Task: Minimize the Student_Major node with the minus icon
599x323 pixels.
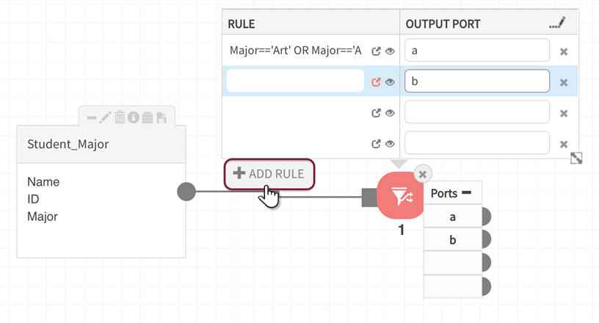Action: pyautogui.click(x=92, y=117)
